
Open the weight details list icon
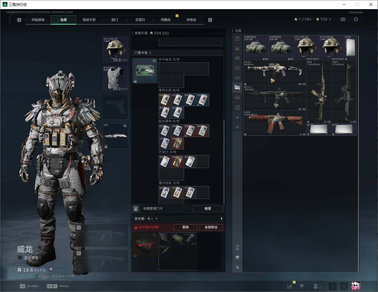click(51, 269)
